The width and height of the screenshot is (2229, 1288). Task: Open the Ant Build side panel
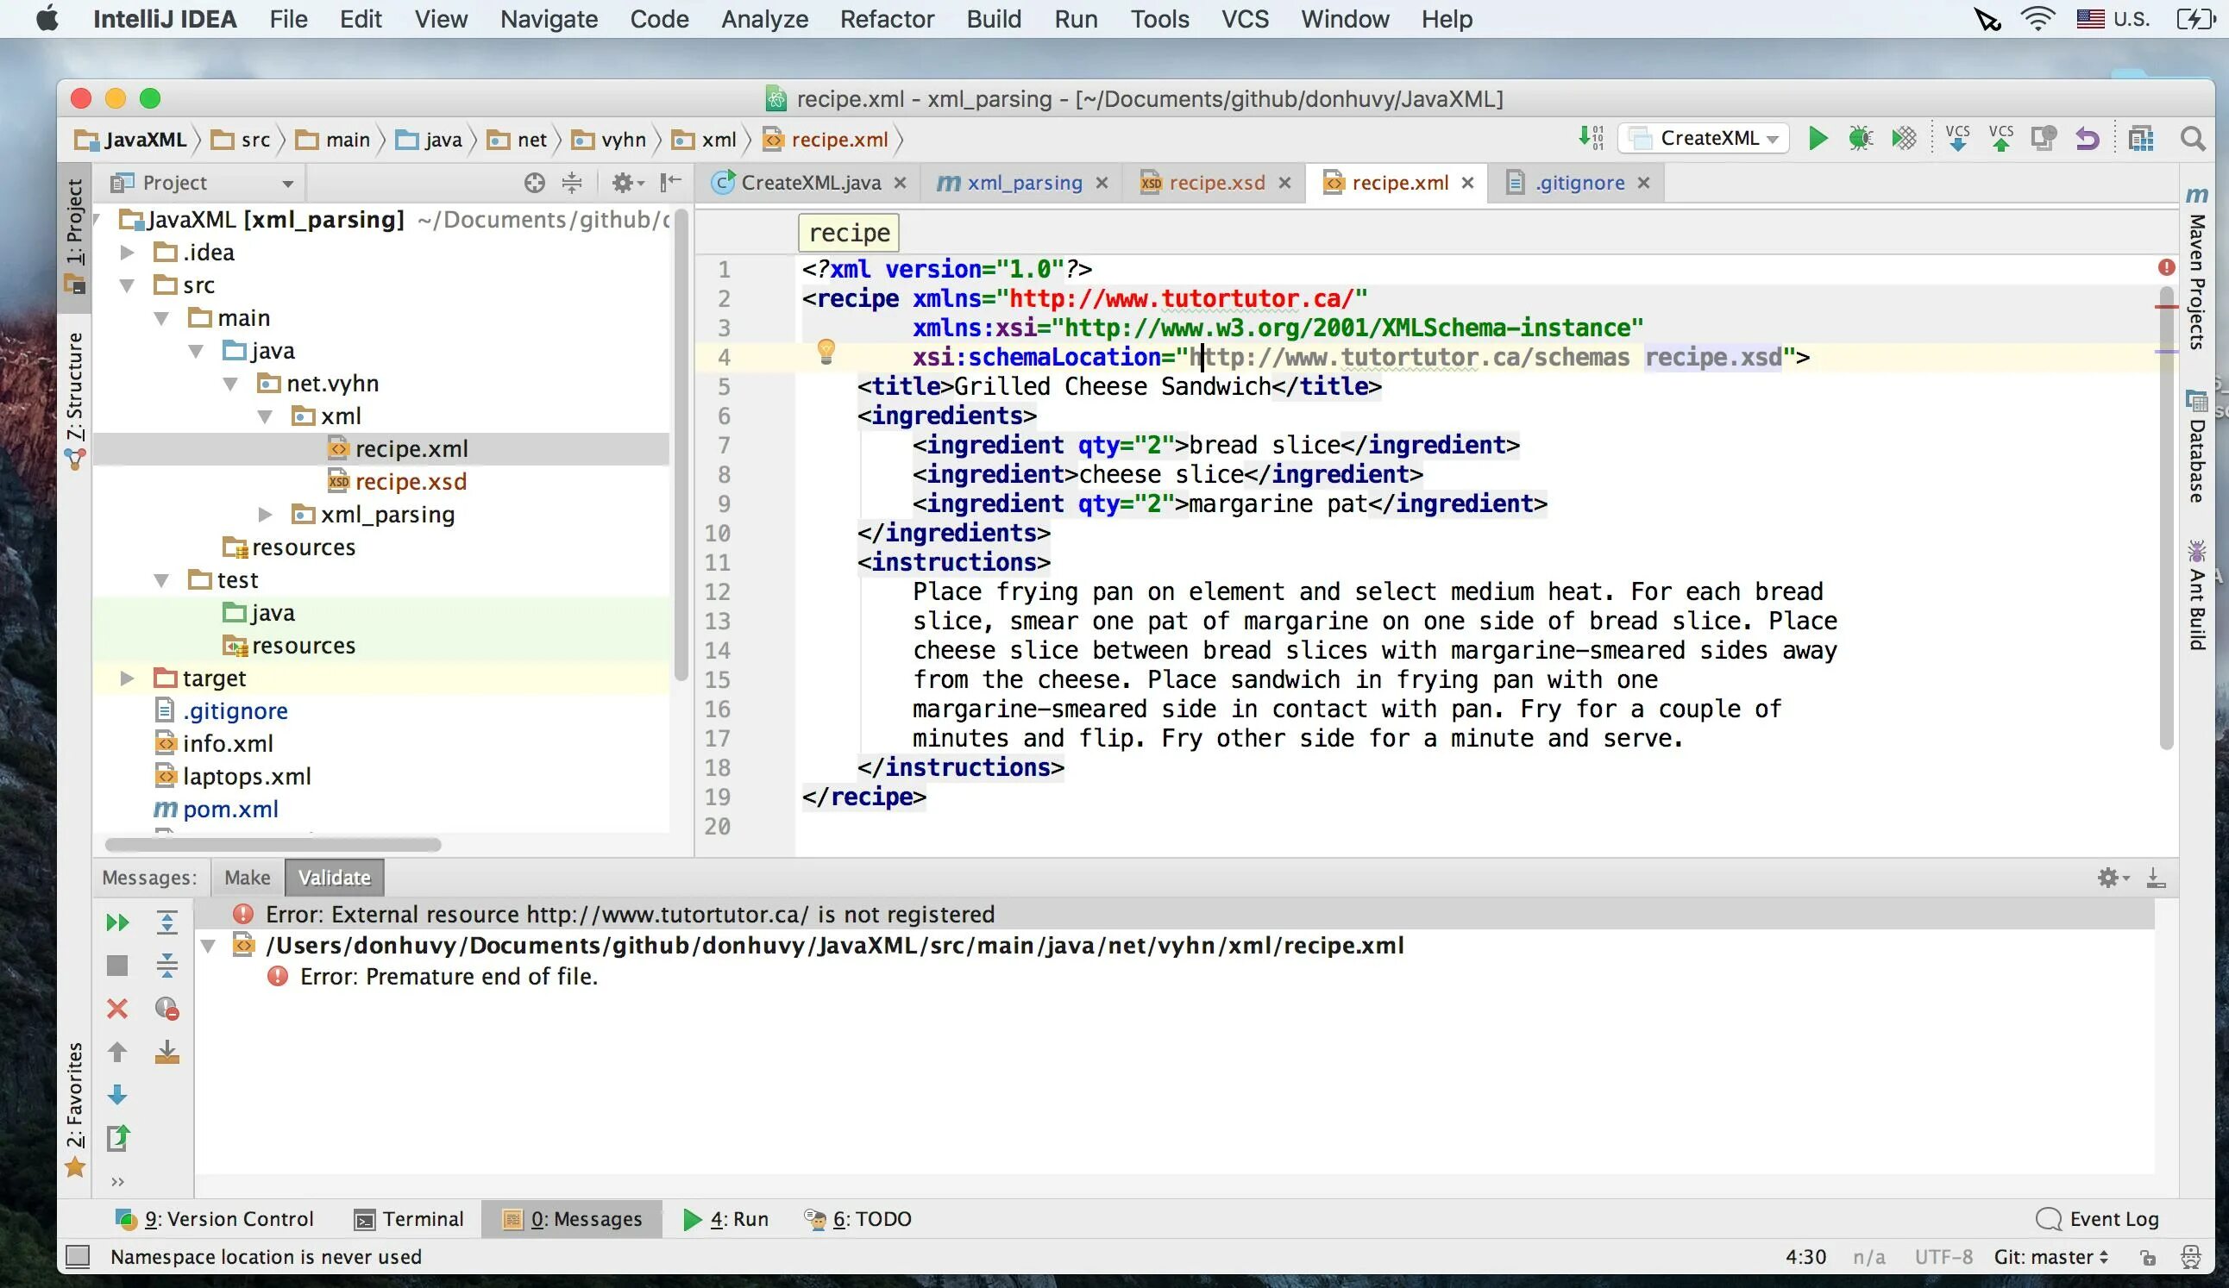[2196, 595]
